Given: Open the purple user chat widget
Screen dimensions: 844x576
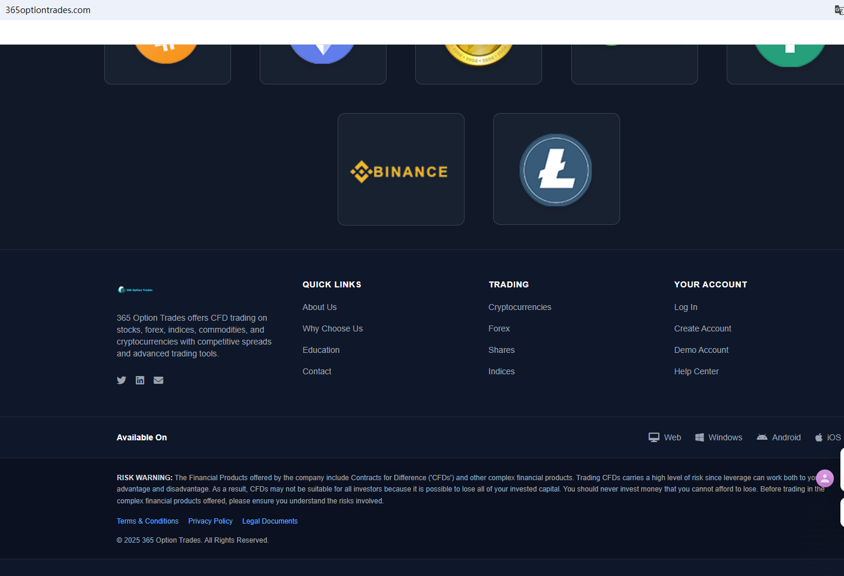Looking at the screenshot, I should click(825, 478).
